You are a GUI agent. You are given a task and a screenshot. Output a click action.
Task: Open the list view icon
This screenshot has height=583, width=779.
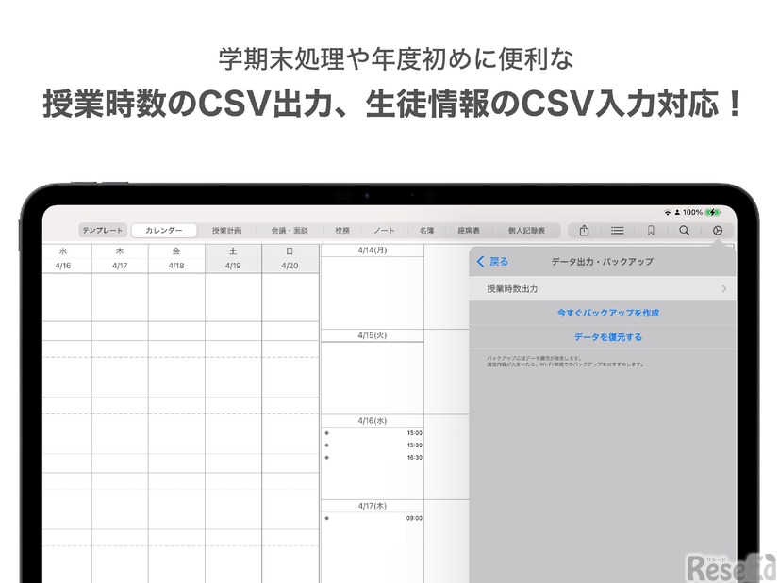tap(618, 231)
